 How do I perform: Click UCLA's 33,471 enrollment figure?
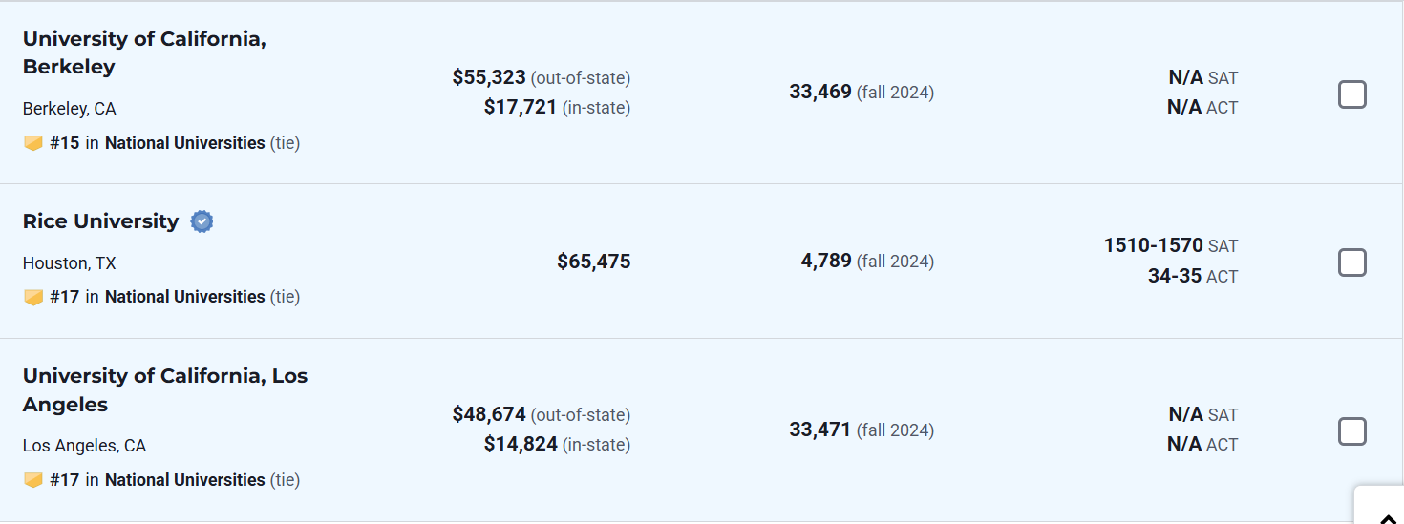click(x=819, y=430)
